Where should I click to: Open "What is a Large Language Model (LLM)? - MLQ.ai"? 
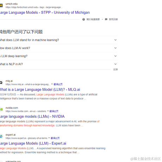(x=40, y=89)
